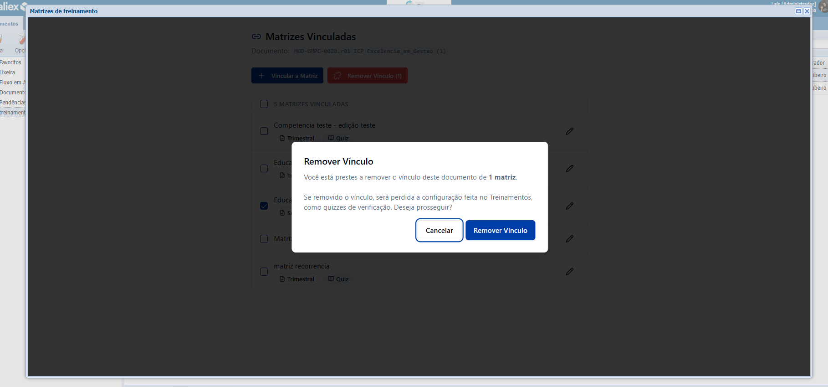Image resolution: width=828 pixels, height=387 pixels.
Task: Open Pendências in the left sidebar
Action: (x=13, y=103)
